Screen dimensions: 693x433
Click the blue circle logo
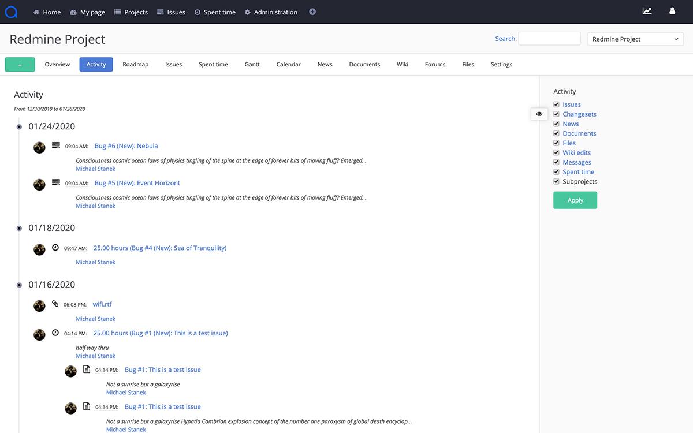(x=10, y=12)
